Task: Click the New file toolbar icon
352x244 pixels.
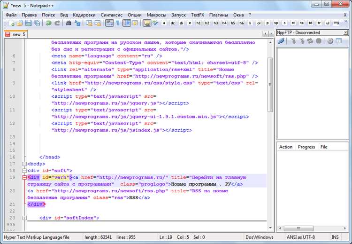Action: coord(11,23)
